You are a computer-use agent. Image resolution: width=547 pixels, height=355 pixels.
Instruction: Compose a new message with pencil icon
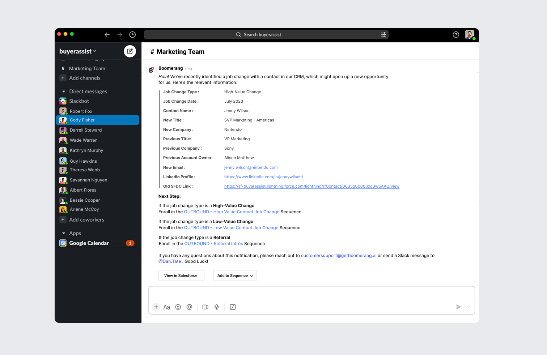click(x=130, y=51)
